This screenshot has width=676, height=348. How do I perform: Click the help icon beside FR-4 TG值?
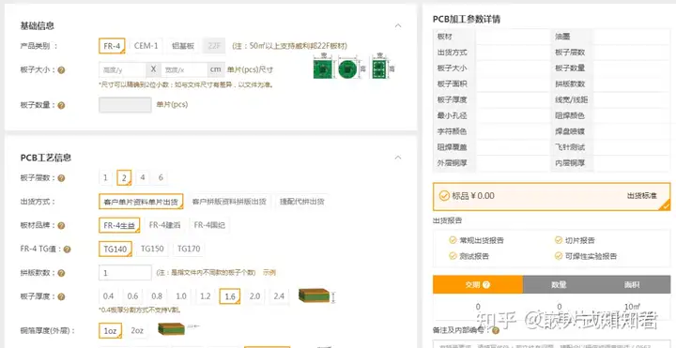(x=67, y=250)
